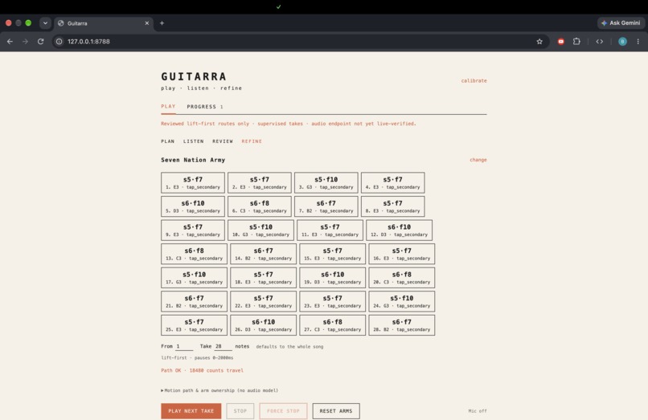Click the browser back arrow
This screenshot has height=420, width=648.
pos(10,41)
